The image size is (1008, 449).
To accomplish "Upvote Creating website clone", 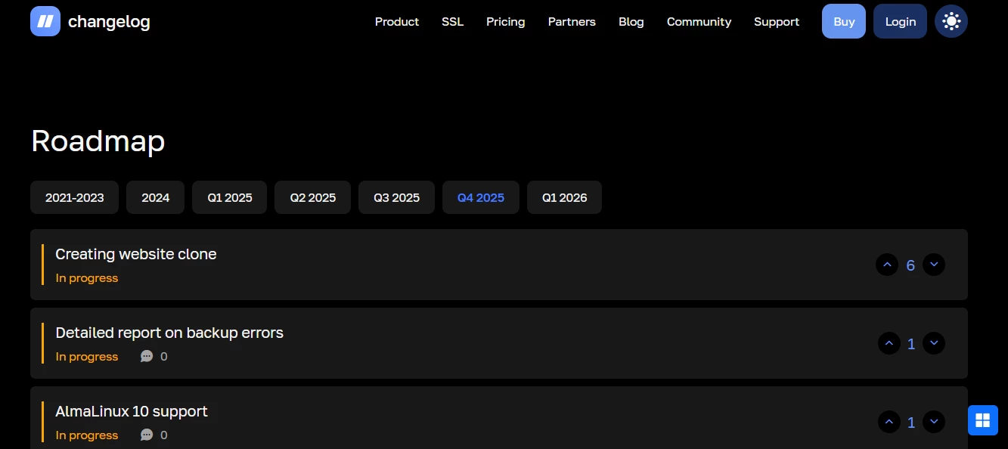I will (886, 265).
